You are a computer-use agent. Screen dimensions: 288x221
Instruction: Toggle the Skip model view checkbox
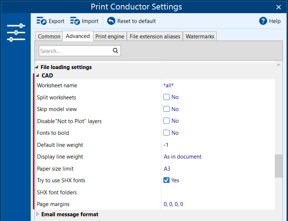[x=166, y=109]
